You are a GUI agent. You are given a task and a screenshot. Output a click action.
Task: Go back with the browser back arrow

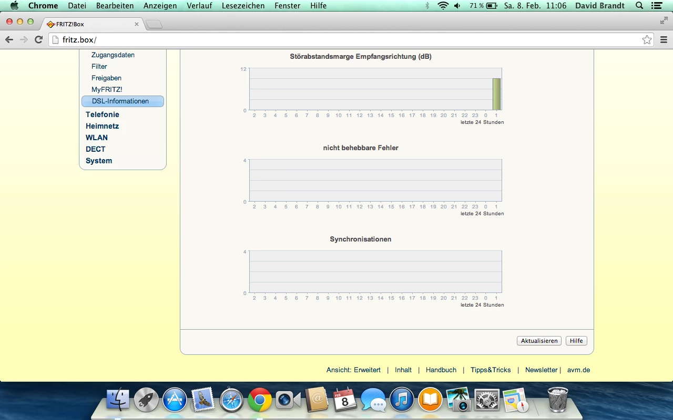tap(9, 40)
